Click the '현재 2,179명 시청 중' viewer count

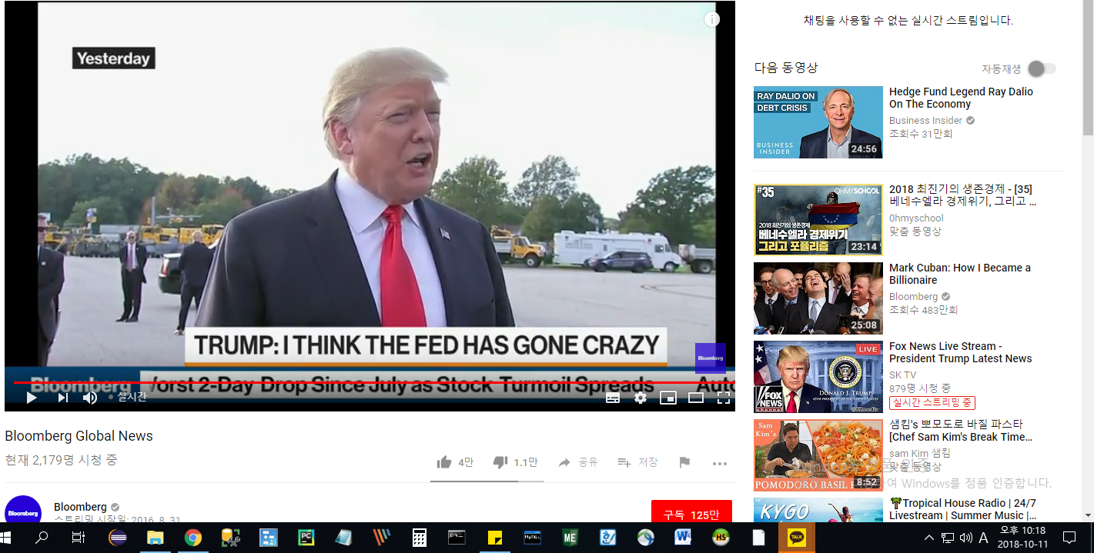[61, 460]
